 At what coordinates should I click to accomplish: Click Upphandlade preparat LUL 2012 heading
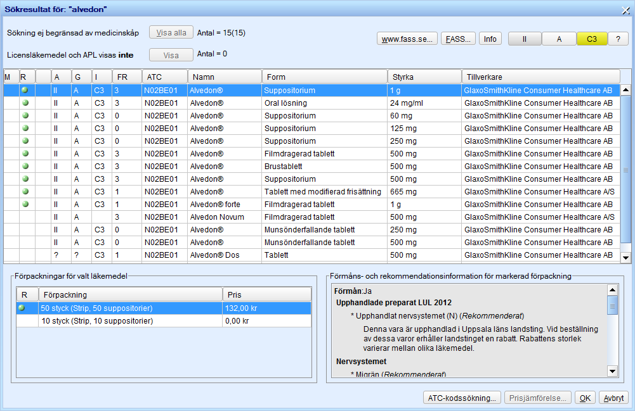394,302
